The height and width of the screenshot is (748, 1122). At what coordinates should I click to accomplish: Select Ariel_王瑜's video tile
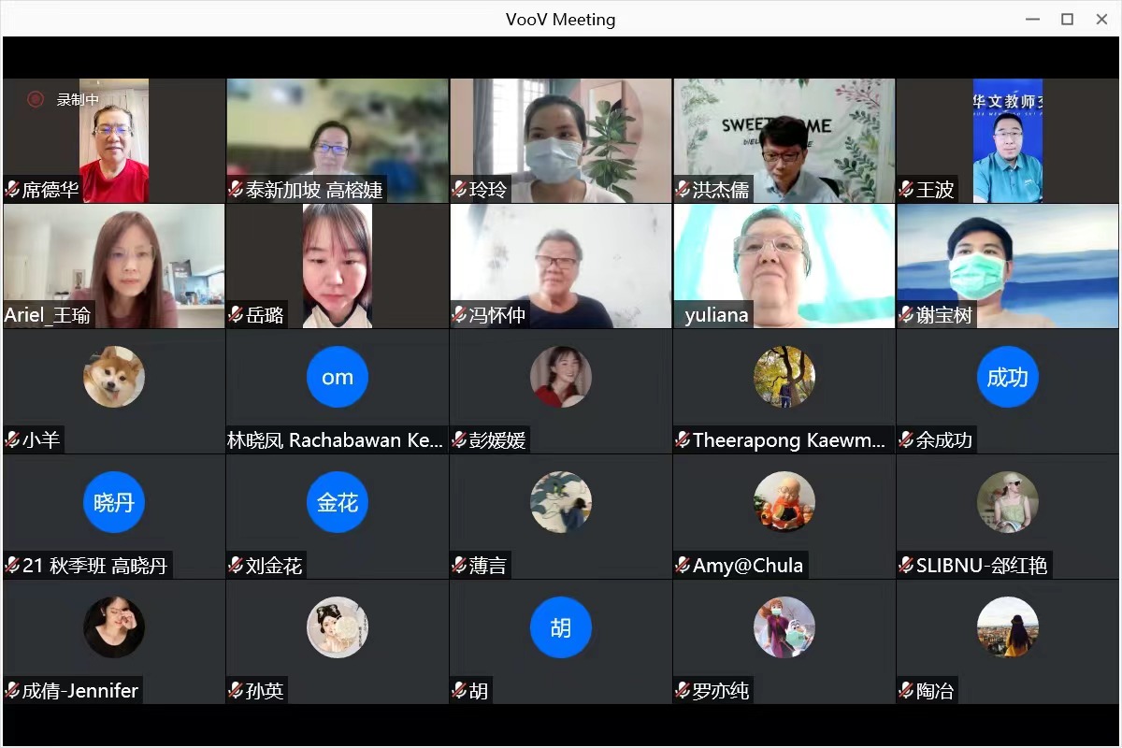[113, 266]
